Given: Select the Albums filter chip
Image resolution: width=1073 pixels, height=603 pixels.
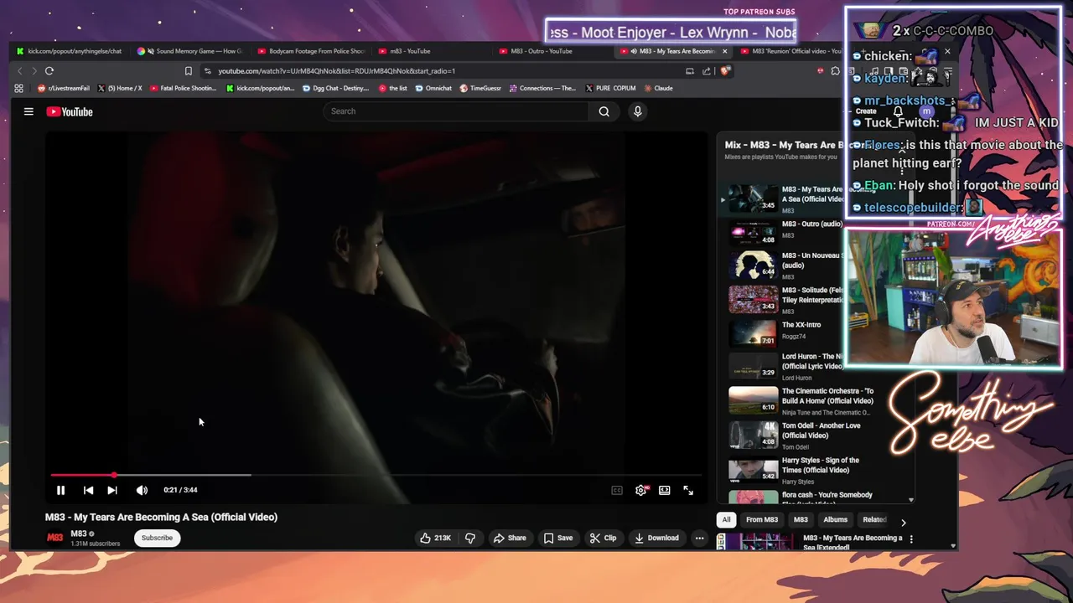Looking at the screenshot, I should coord(836,519).
